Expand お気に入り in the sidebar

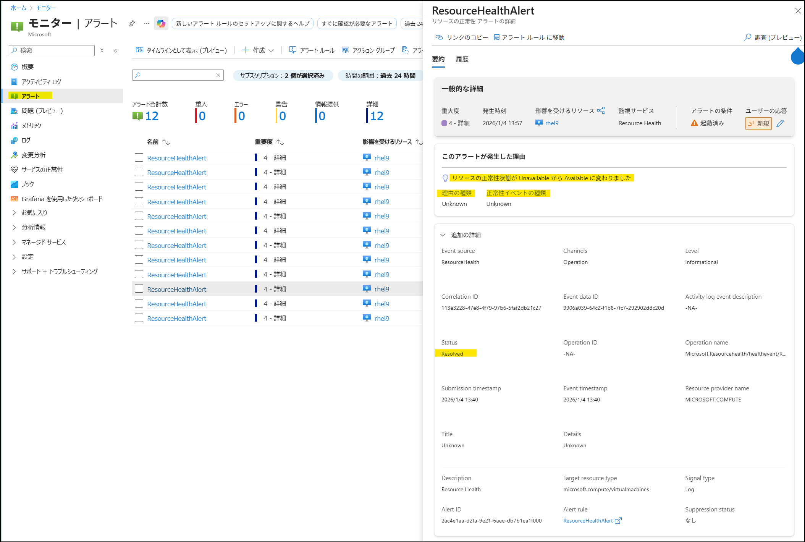[x=15, y=213]
